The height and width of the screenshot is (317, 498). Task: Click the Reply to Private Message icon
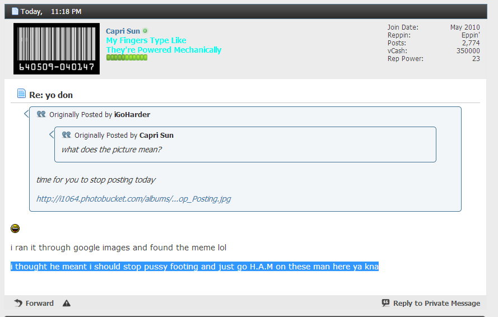tap(385, 302)
